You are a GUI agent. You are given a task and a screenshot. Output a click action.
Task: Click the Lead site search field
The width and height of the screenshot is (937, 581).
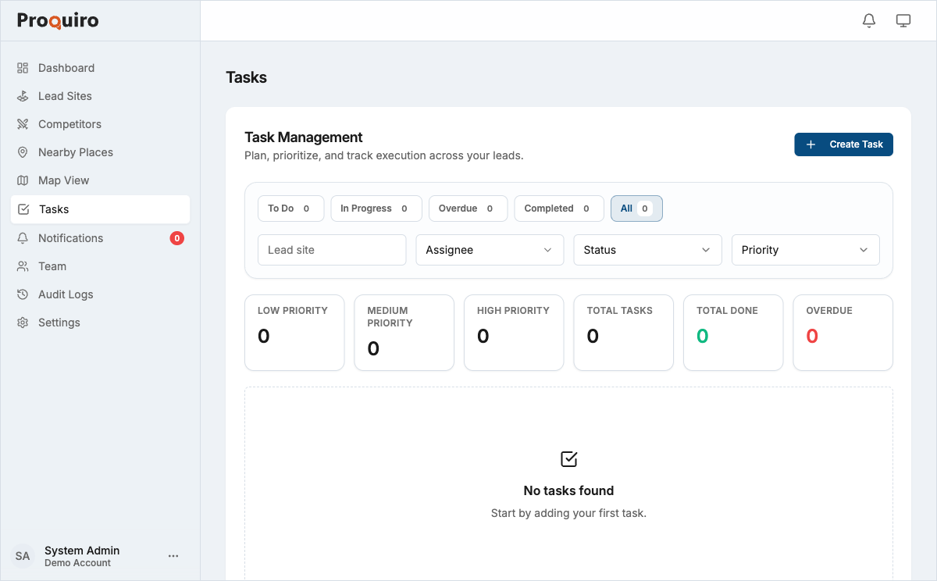[331, 250]
